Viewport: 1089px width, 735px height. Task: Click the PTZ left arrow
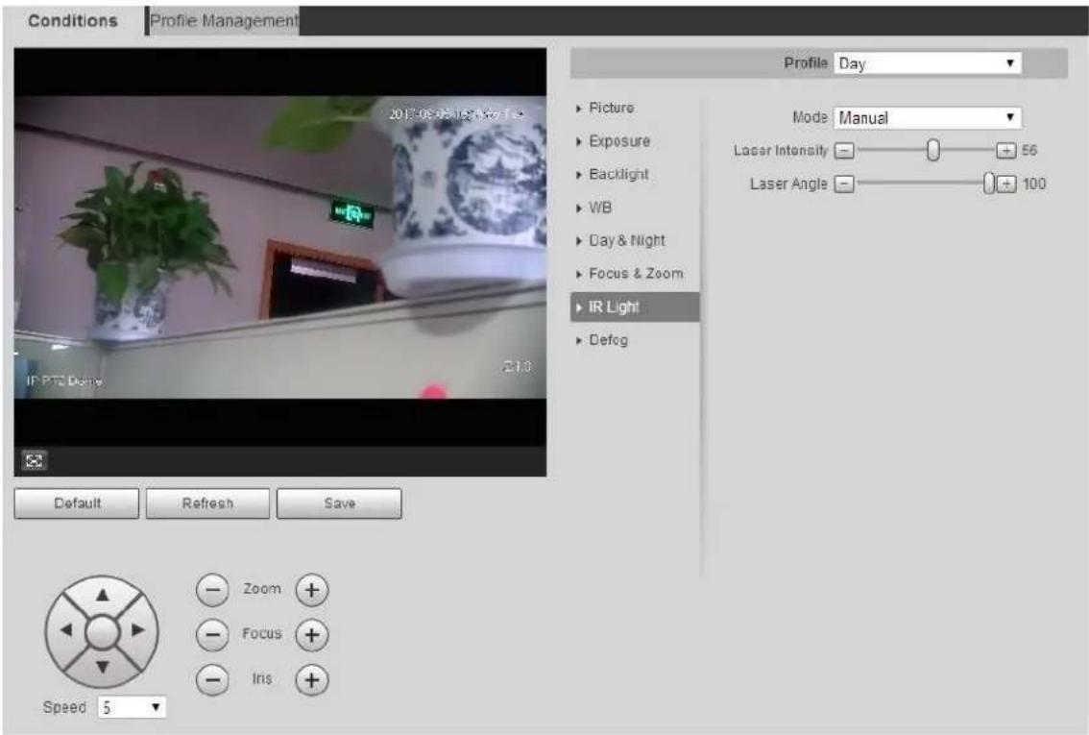click(66, 630)
